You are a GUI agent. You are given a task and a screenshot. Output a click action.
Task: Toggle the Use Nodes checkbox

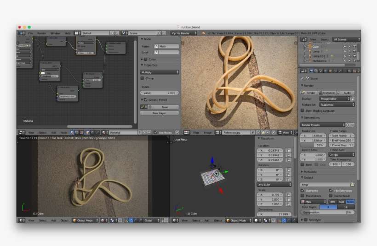(155, 132)
